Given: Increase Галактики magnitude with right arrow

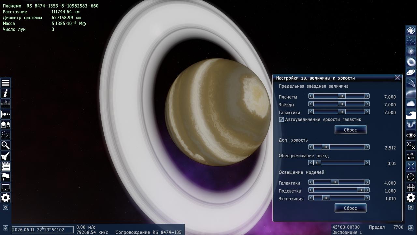Looking at the screenshot, I should click(x=367, y=112).
